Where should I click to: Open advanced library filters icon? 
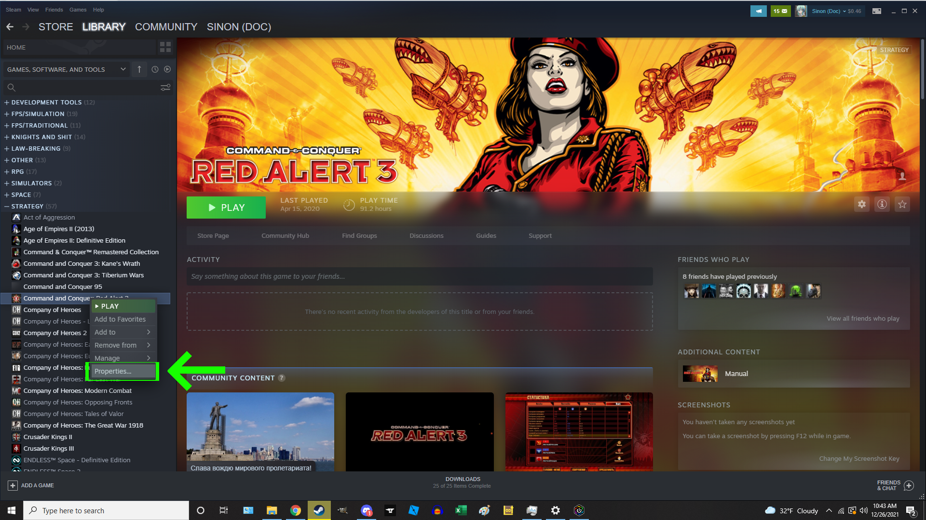(x=165, y=88)
